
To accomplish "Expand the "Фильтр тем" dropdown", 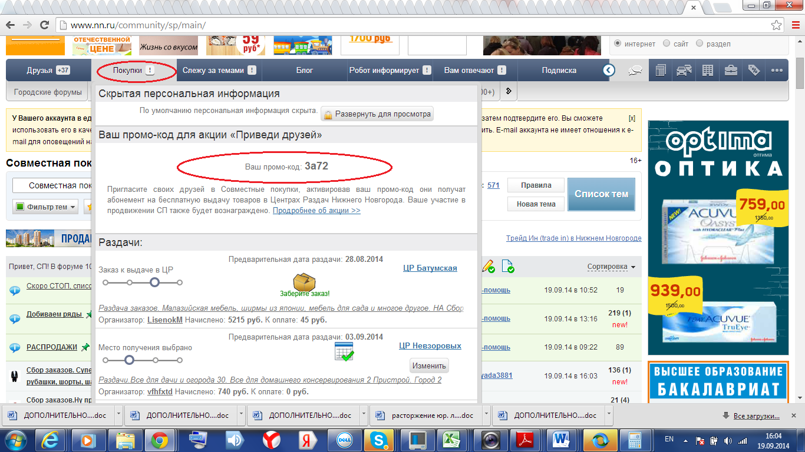I will click(x=46, y=207).
